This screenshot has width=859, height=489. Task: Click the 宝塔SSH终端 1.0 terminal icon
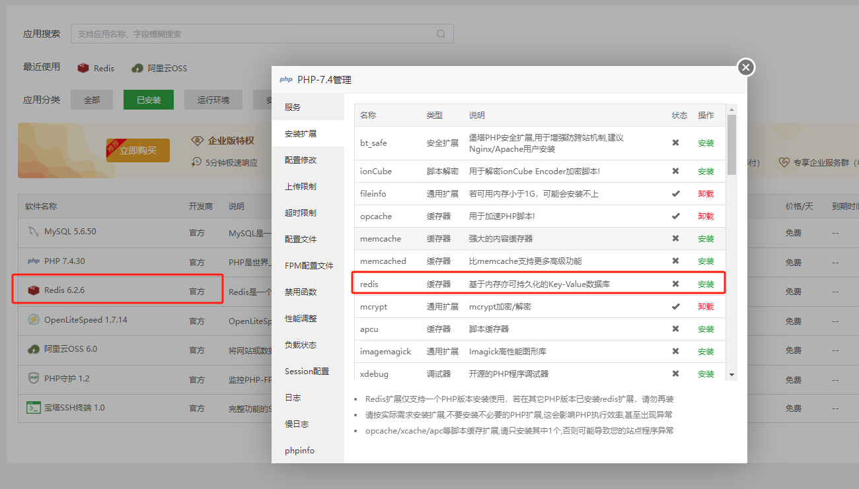(x=33, y=407)
